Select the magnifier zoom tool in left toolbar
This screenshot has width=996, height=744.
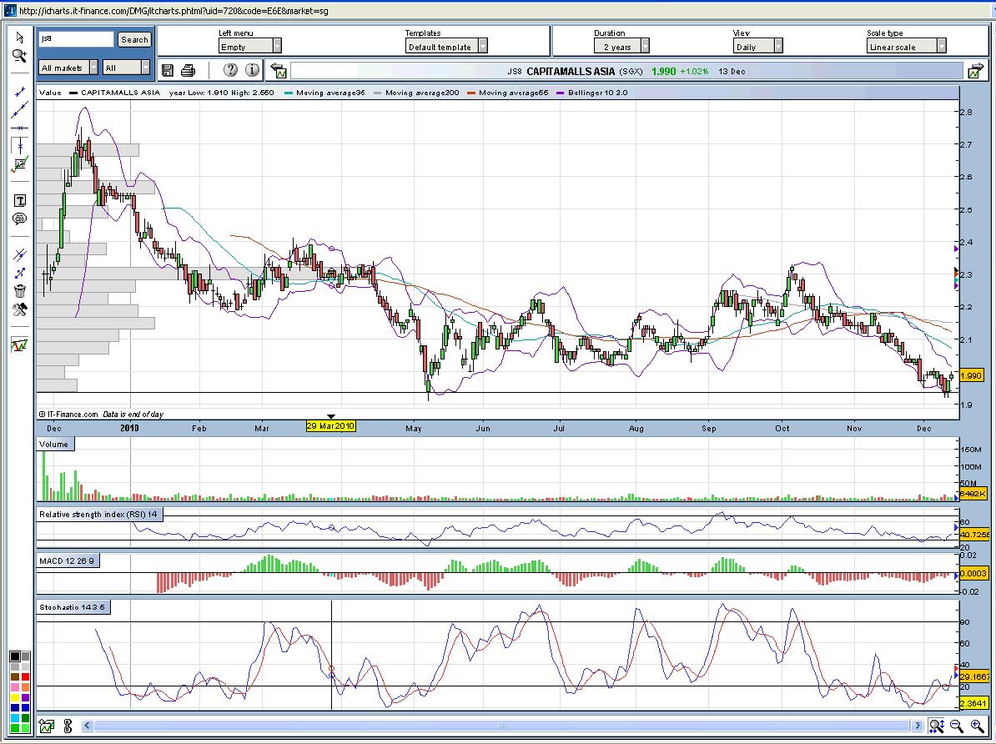point(20,56)
